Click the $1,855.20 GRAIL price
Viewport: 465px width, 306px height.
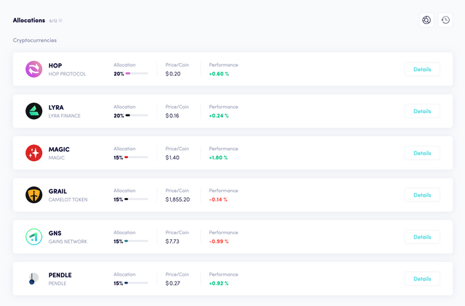[x=177, y=199]
